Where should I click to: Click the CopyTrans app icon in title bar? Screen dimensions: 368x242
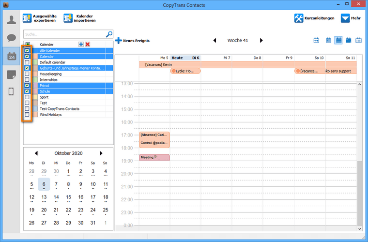tap(6, 5)
